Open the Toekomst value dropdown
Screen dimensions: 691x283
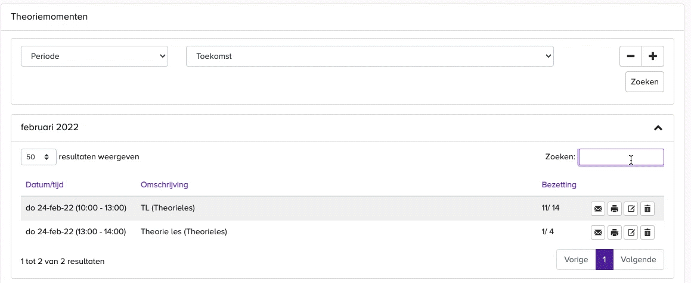tap(370, 56)
